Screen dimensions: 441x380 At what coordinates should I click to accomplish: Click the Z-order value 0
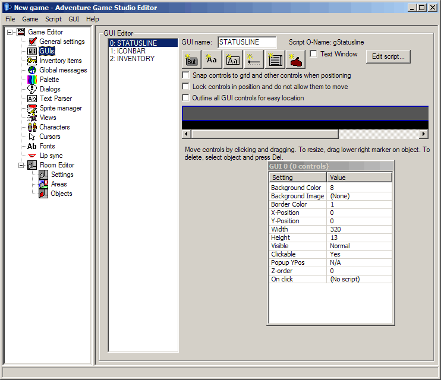(360, 271)
